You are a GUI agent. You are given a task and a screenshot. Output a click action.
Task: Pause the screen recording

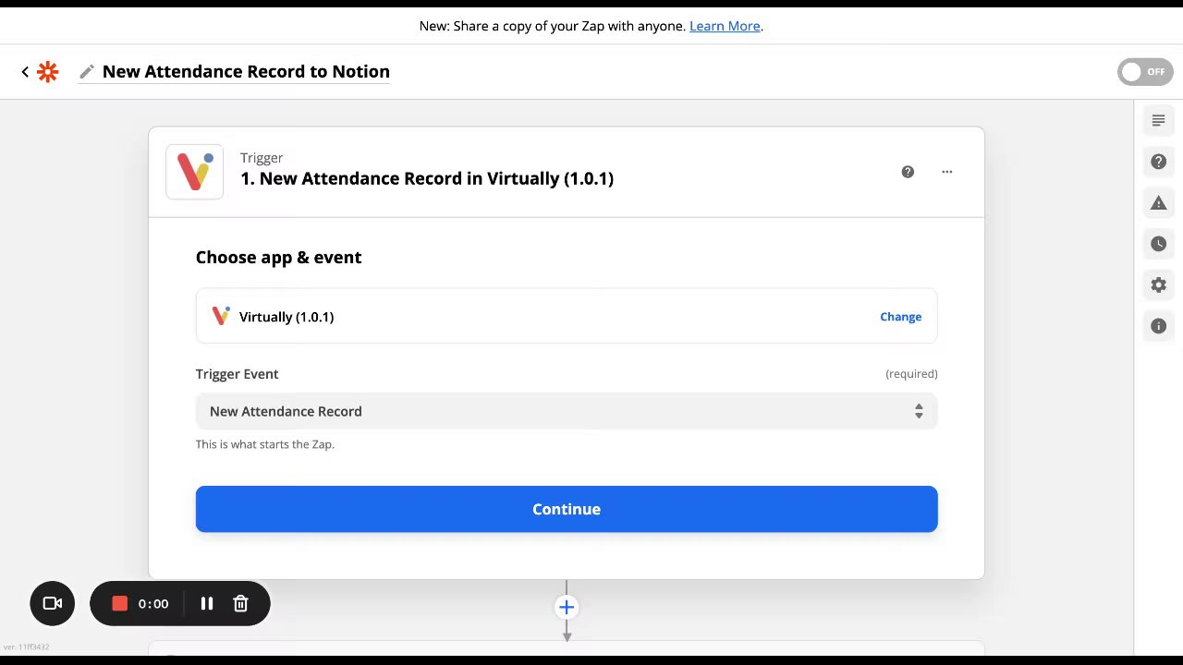[207, 603]
